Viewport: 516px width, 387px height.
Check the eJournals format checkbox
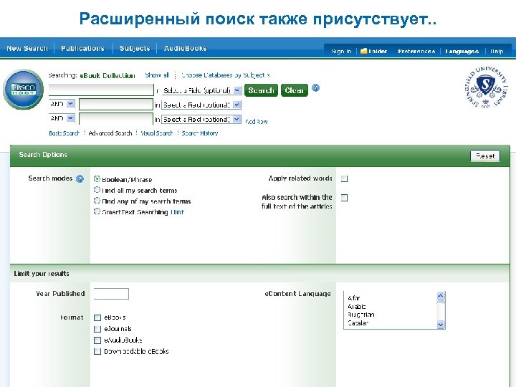click(x=97, y=329)
